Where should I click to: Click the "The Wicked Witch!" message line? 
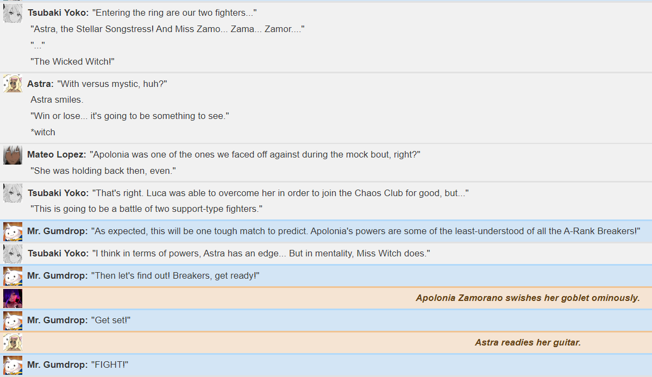(72, 61)
